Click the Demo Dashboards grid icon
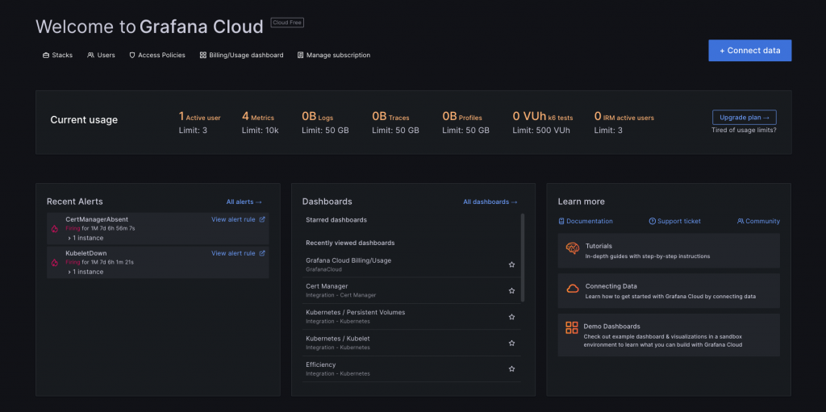Screen dimensions: 826x412 coord(572,327)
